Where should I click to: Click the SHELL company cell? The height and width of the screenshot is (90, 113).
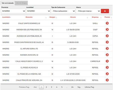[x=95, y=23]
